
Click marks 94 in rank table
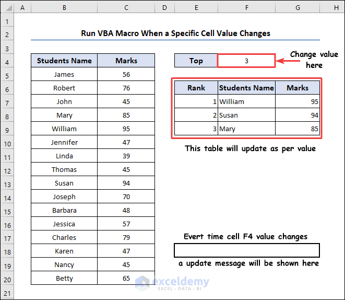(x=298, y=115)
